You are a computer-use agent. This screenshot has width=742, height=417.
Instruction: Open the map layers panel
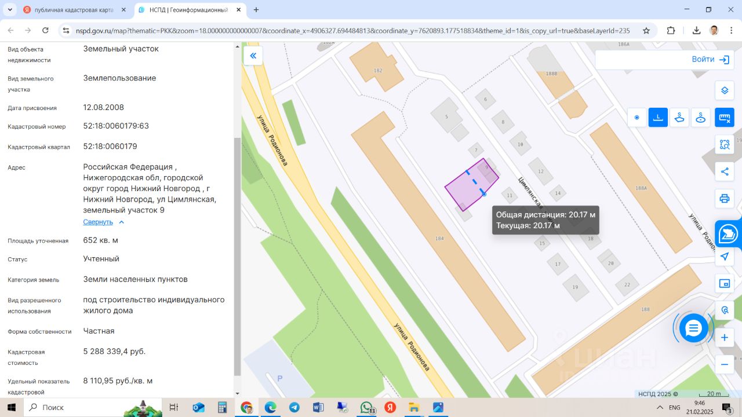(x=724, y=90)
